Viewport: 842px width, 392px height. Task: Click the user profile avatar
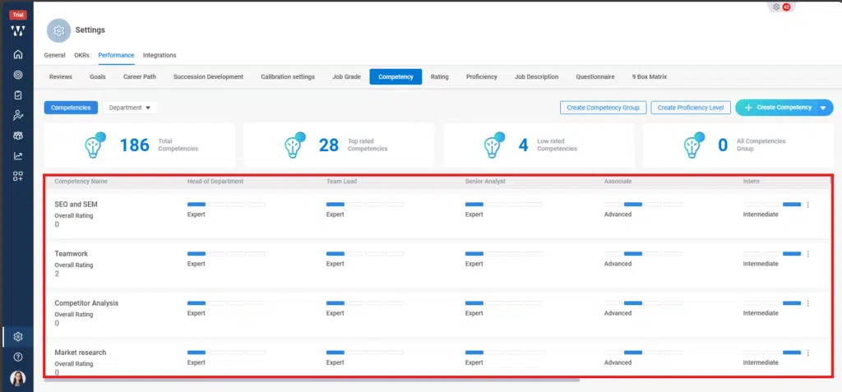pos(17,378)
